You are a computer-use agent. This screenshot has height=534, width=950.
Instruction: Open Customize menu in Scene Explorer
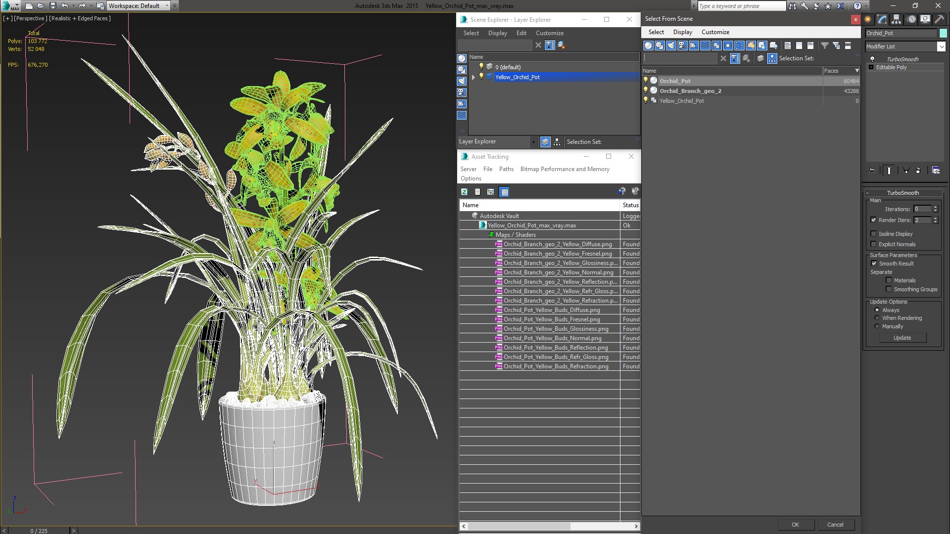(549, 33)
